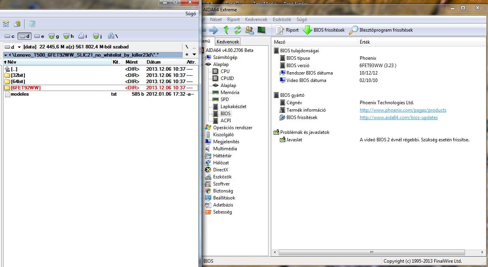Image resolution: width=488 pixels, height=267 pixels.
Task: Open the Riport menu in AIDA64
Action: [x=233, y=19]
